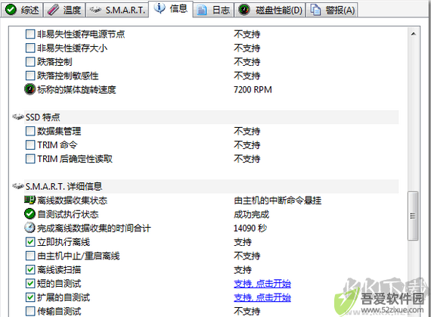
Task: Click the green checkmark overview tab icon
Action: tap(11, 10)
